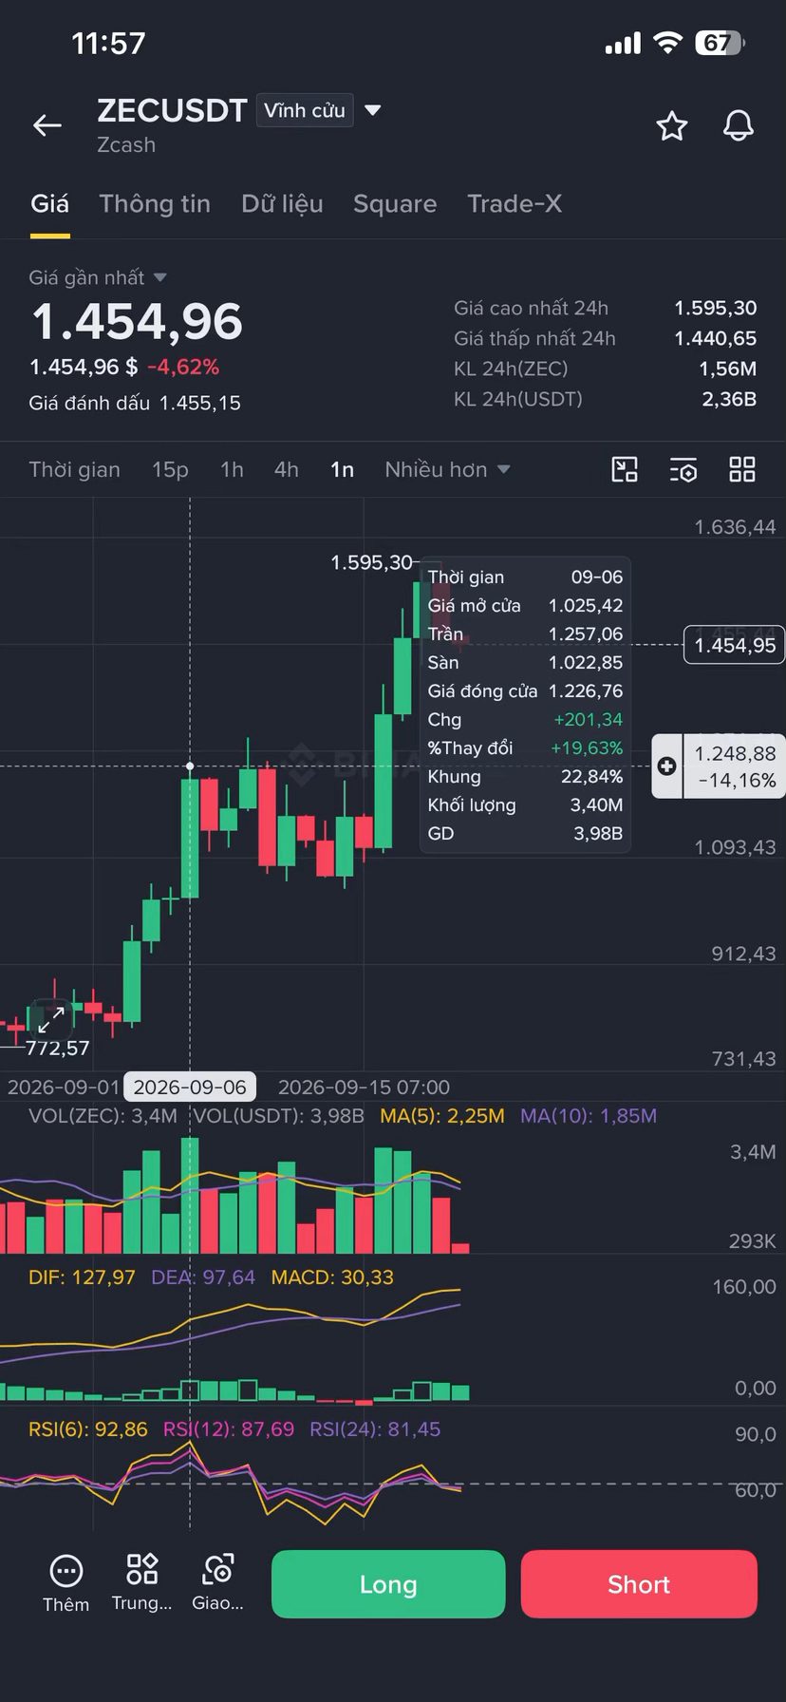This screenshot has width=786, height=1702.
Task: Open the chart grid layout icon
Action: 742,469
